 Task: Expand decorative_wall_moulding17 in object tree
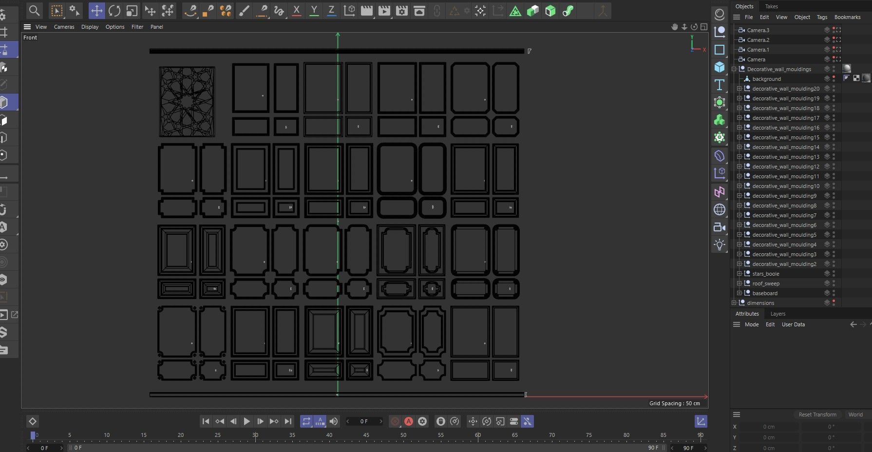(x=739, y=118)
